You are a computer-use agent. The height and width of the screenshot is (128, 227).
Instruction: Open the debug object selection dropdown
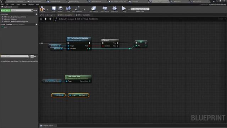point(140,9)
